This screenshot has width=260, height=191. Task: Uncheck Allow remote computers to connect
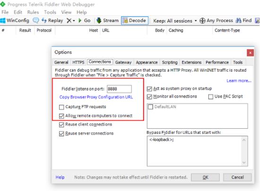click(x=61, y=116)
